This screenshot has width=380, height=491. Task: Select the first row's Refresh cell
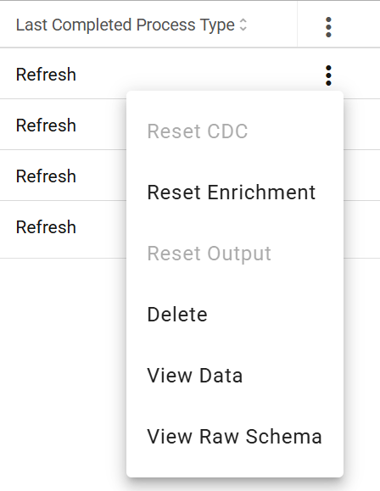[46, 75]
